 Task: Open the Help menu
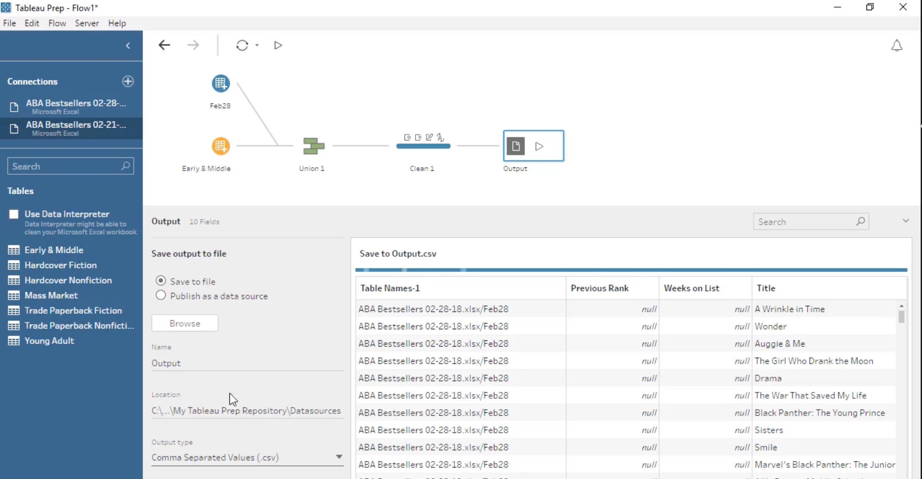click(x=117, y=23)
